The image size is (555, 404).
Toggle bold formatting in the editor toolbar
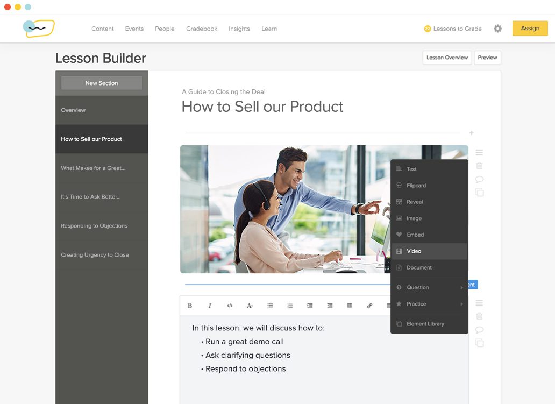190,306
